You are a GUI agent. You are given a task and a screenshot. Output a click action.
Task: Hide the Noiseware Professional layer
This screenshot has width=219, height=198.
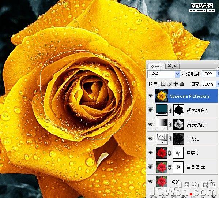tap(150, 96)
